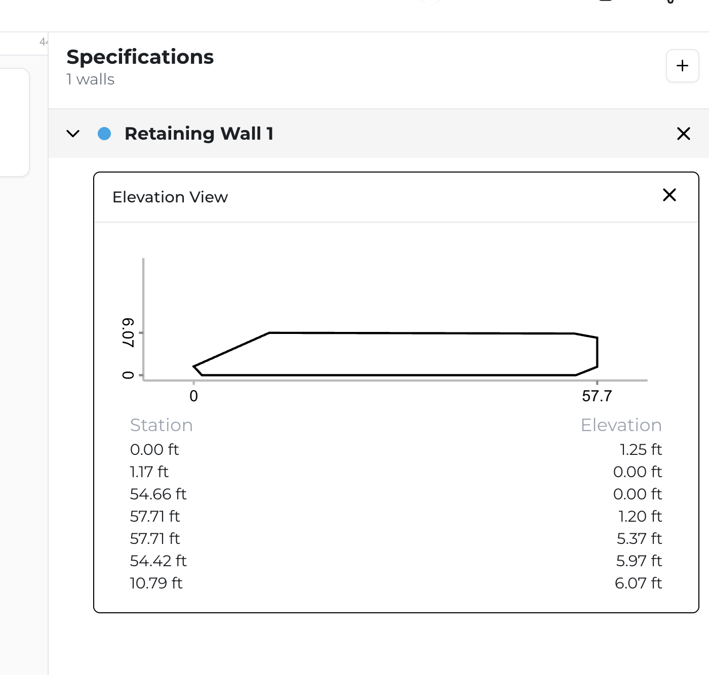Image resolution: width=709 pixels, height=675 pixels.
Task: Click the "1 walls" count text
Action: point(91,79)
